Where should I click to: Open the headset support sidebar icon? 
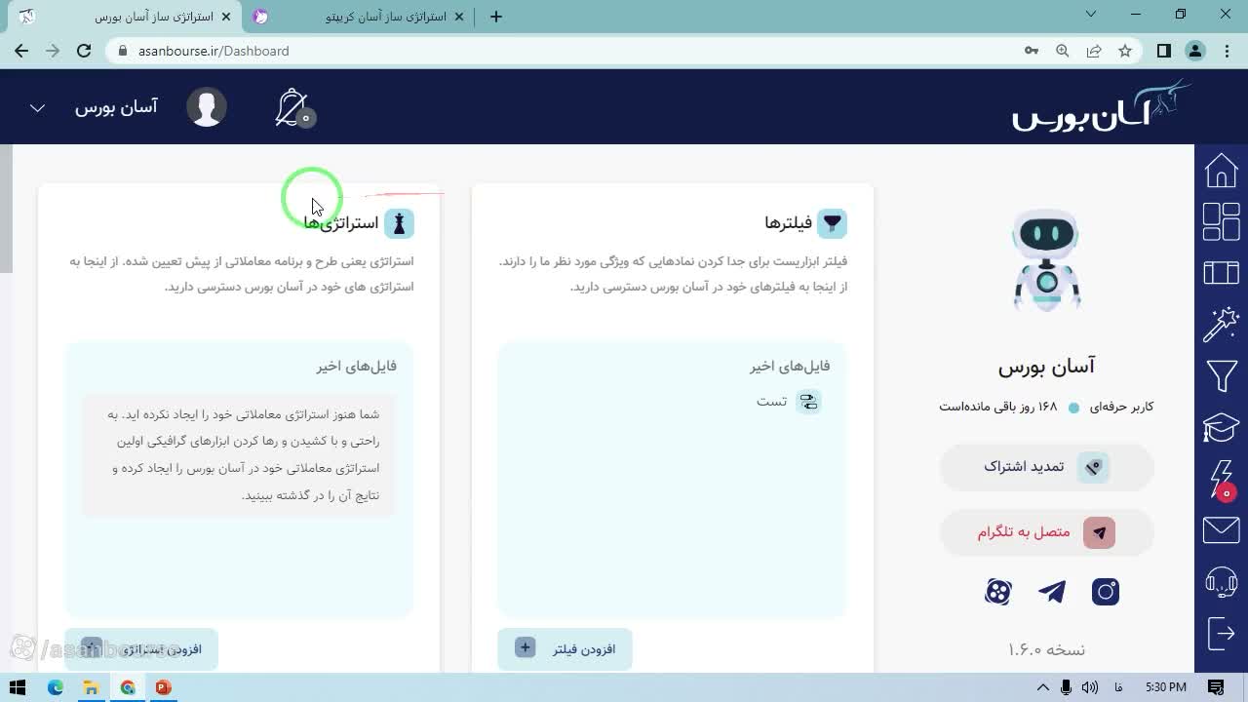pyautogui.click(x=1221, y=582)
